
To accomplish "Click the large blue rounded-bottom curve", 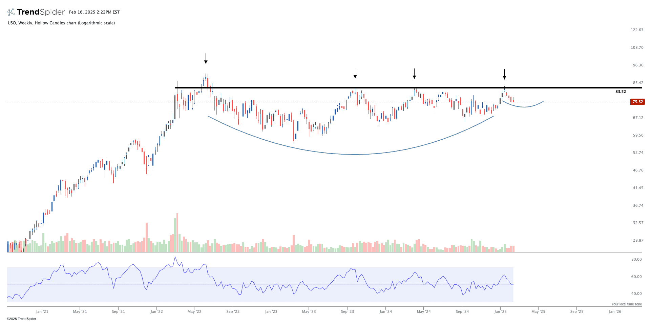I will (x=356, y=154).
